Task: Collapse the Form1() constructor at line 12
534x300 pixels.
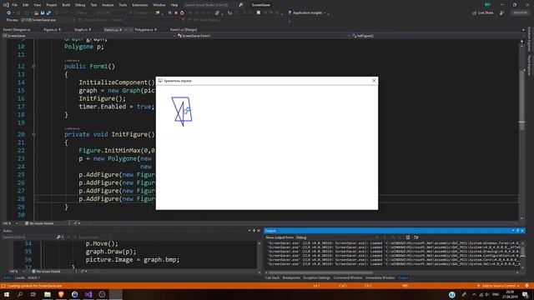Action: [33, 67]
